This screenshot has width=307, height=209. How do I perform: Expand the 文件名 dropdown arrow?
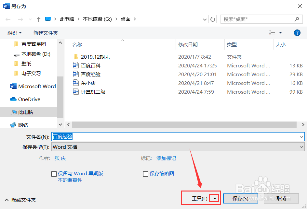tap(301, 137)
